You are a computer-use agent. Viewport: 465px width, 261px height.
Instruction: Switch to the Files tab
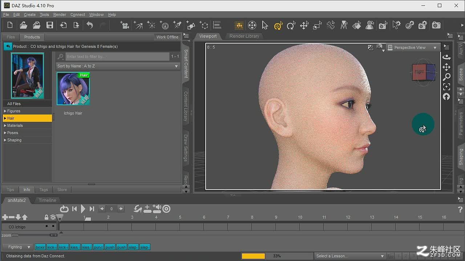pos(11,37)
